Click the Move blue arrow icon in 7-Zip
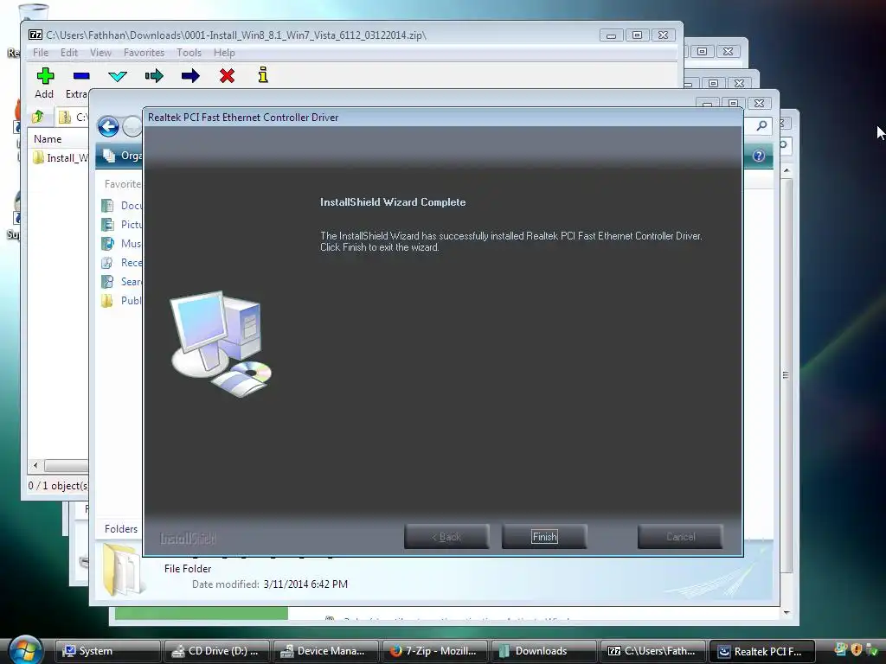This screenshot has width=886, height=664. click(190, 76)
